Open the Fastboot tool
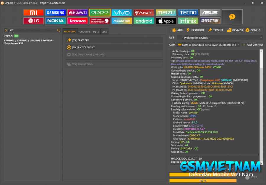 pyautogui.click(x=195, y=30)
